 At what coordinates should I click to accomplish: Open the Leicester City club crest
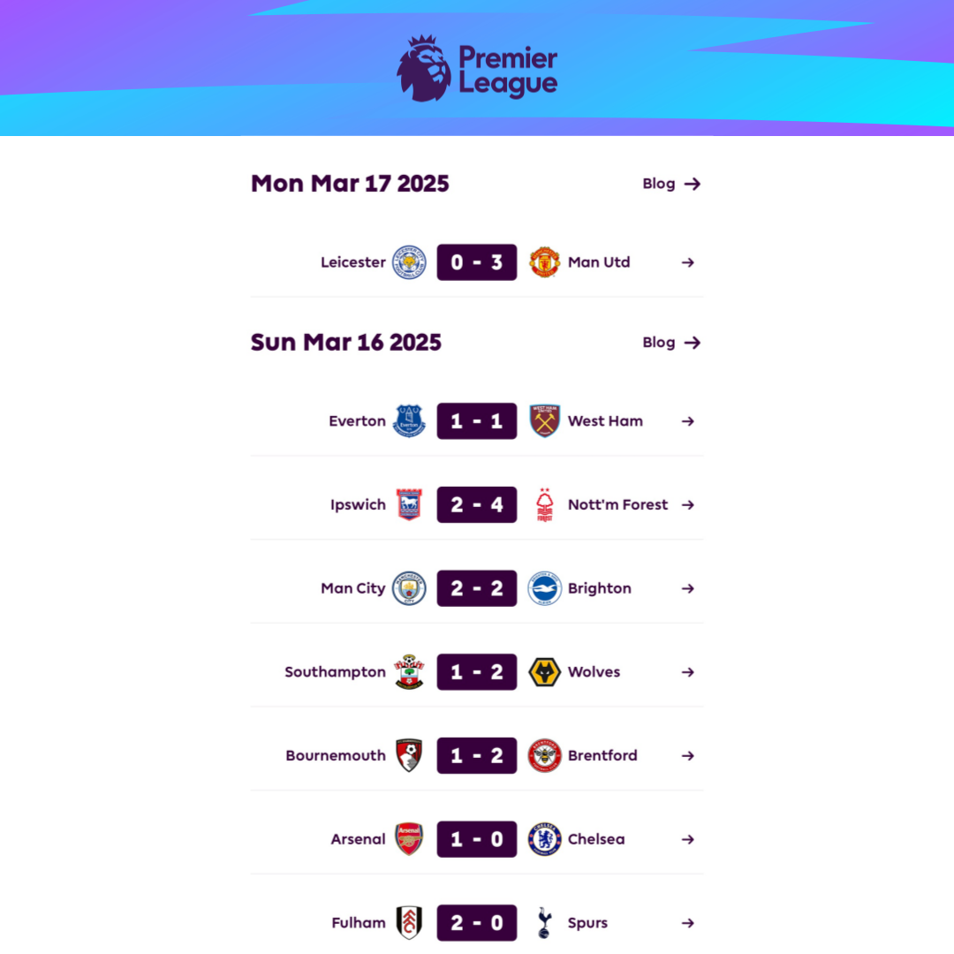409,262
